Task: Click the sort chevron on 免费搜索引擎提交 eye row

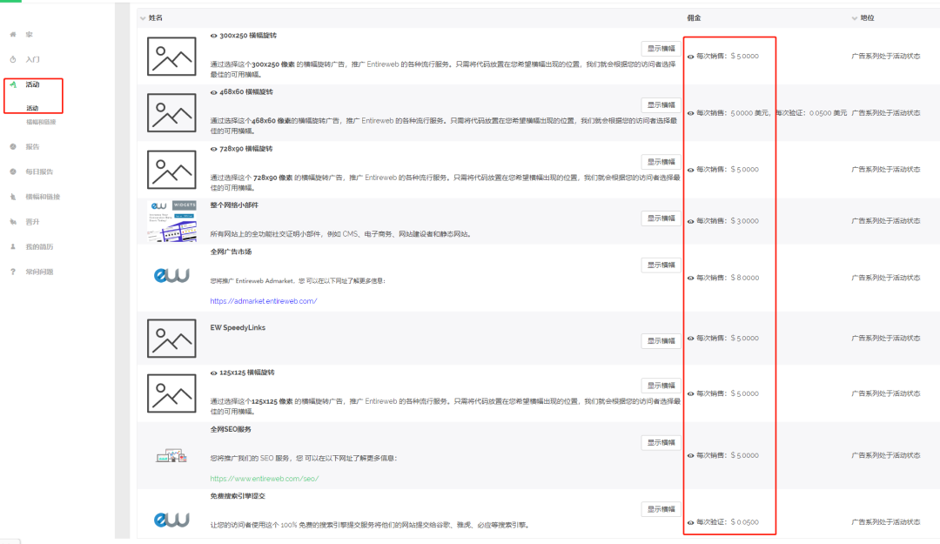Action: click(x=691, y=521)
